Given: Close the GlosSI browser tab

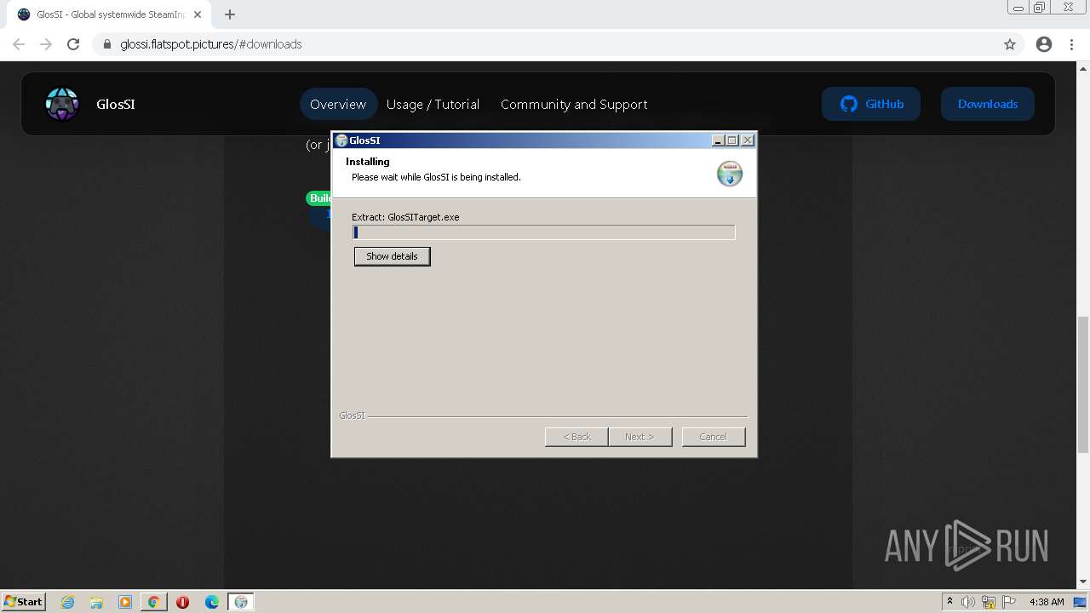Looking at the screenshot, I should 198,14.
